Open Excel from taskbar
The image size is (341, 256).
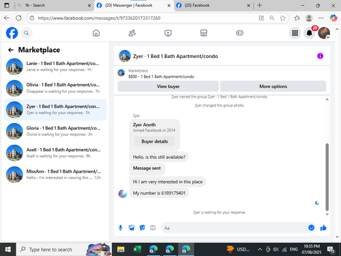[x=137, y=250]
